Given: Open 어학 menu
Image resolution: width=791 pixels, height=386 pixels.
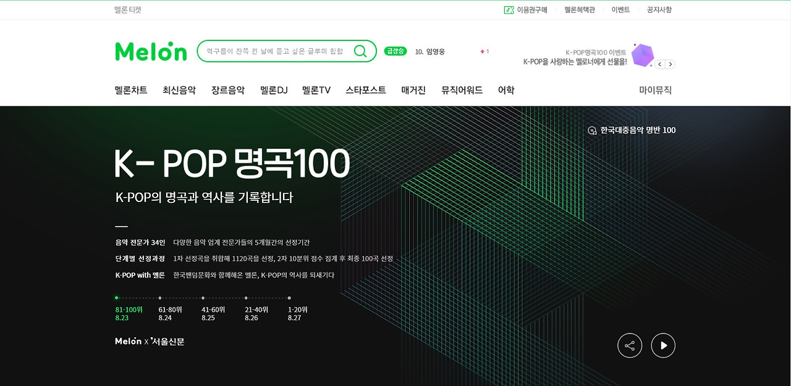Looking at the screenshot, I should 506,90.
